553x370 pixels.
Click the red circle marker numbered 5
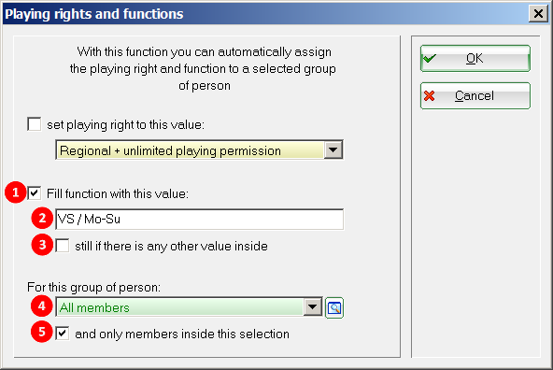pyautogui.click(x=42, y=332)
